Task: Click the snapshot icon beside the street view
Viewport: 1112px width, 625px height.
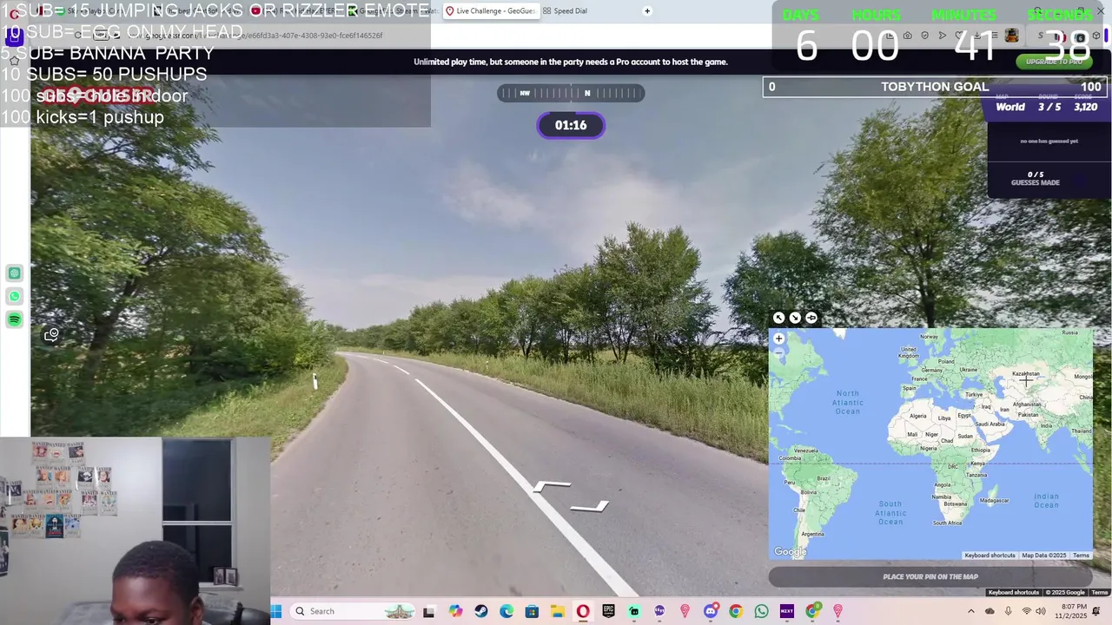Action: (51, 335)
